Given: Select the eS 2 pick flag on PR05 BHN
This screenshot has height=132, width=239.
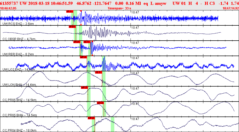Looking at the screenshot, I should coord(100,103).
